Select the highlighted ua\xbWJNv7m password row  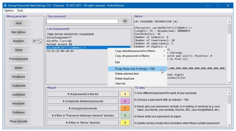point(88,47)
